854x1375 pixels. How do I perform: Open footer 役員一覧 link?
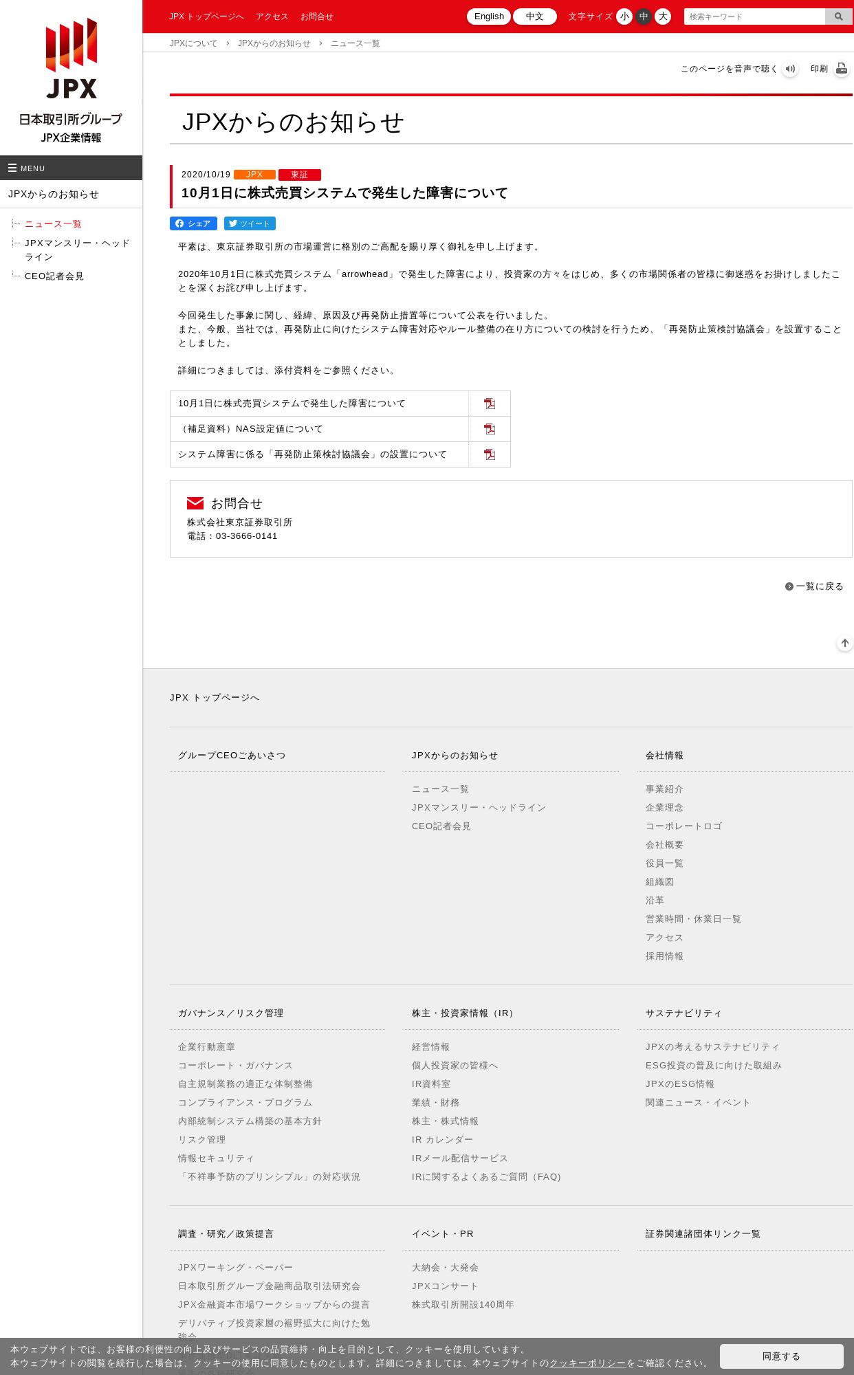click(x=664, y=863)
